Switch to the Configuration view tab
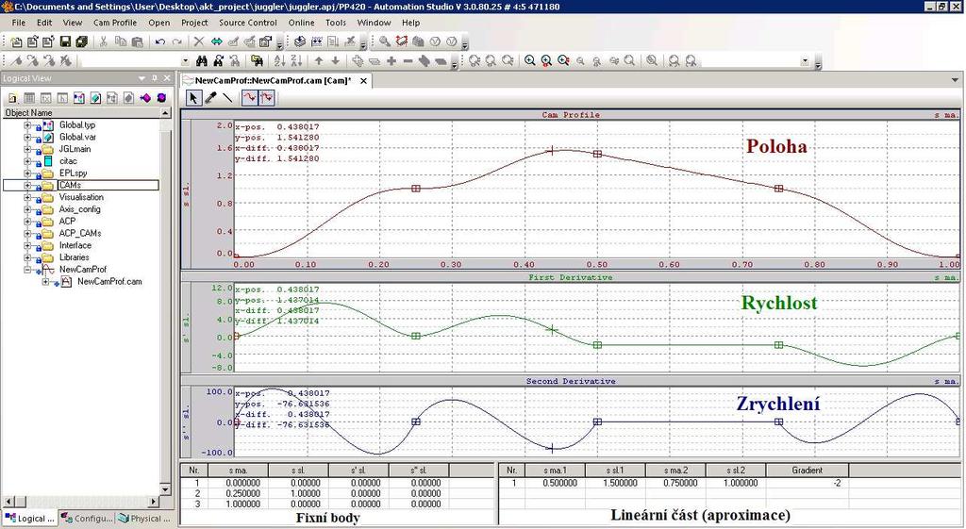The width and height of the screenshot is (966, 529). [88, 519]
